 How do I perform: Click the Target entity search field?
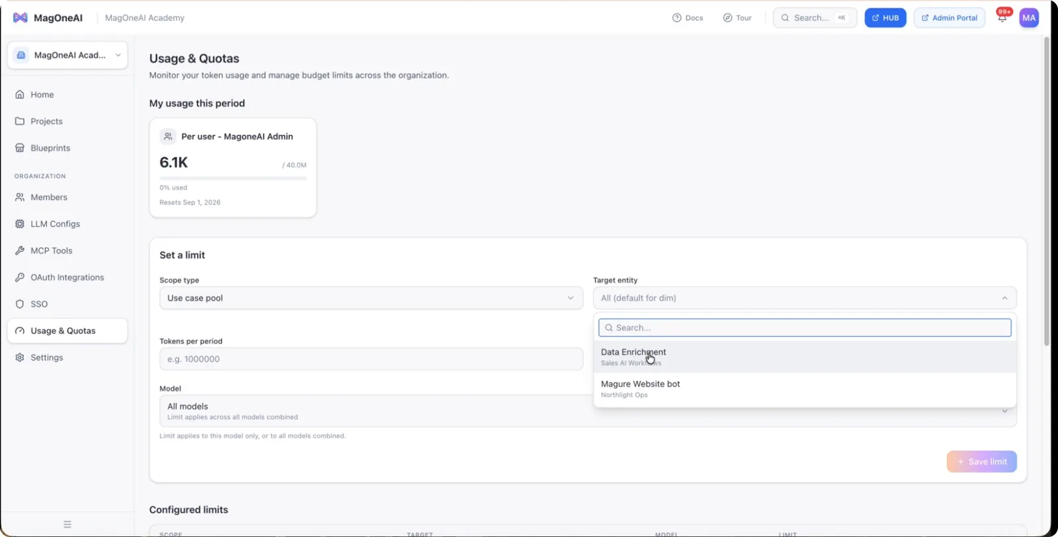[805, 328]
